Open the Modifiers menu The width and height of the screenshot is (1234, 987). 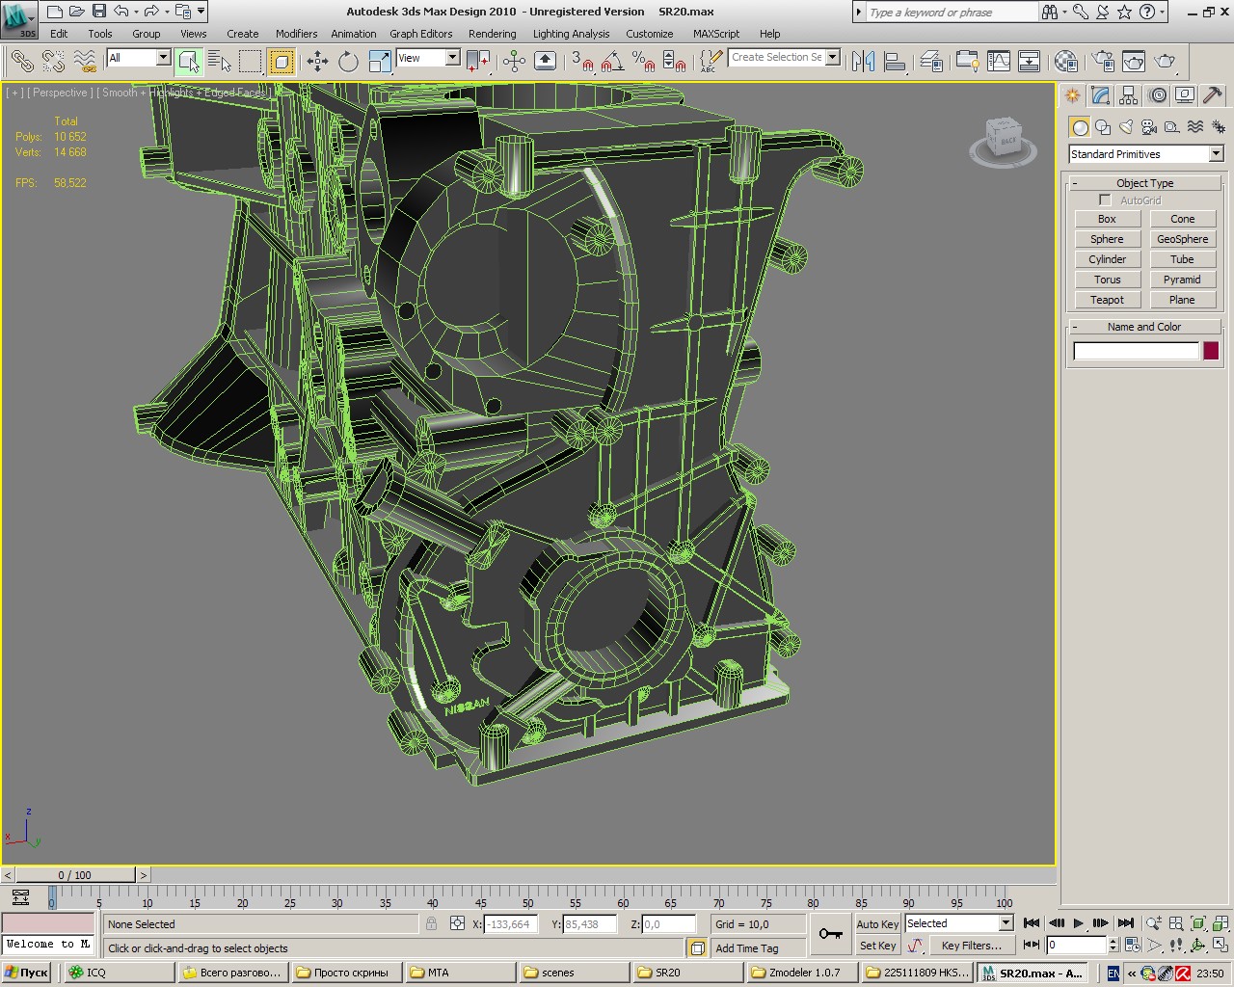pos(296,34)
